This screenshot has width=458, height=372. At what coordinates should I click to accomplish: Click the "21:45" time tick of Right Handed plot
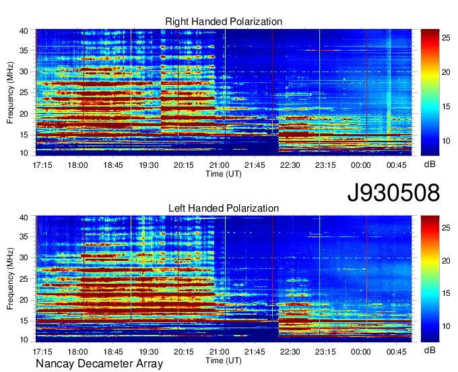tap(255, 165)
